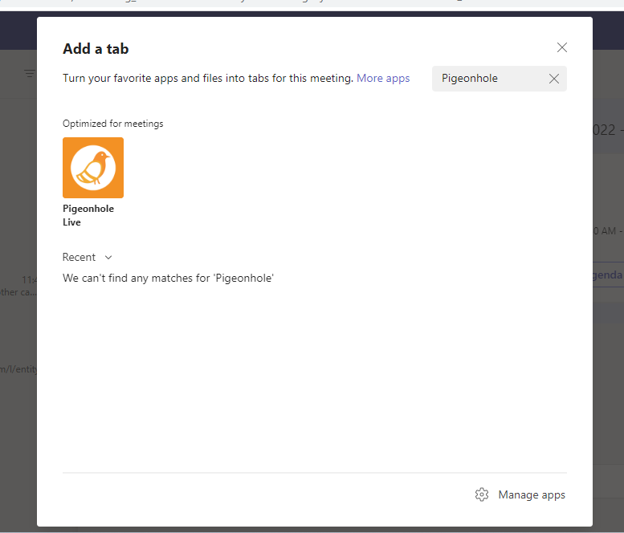The width and height of the screenshot is (624, 533).
Task: Click the Recent section label
Action: (79, 258)
